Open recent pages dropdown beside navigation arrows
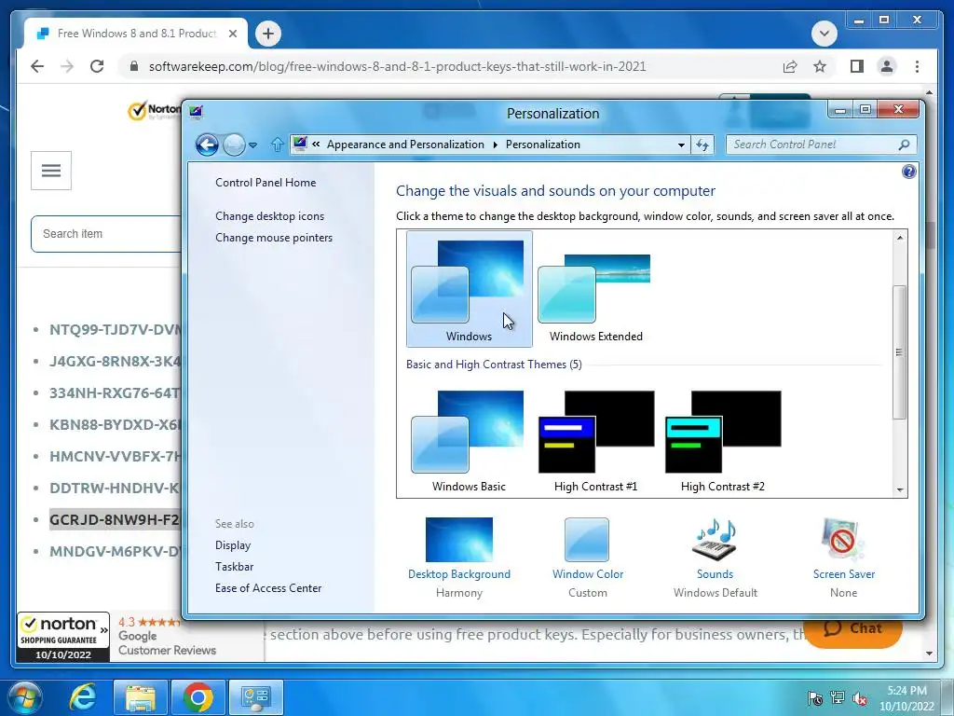954x716 pixels. pos(253,145)
